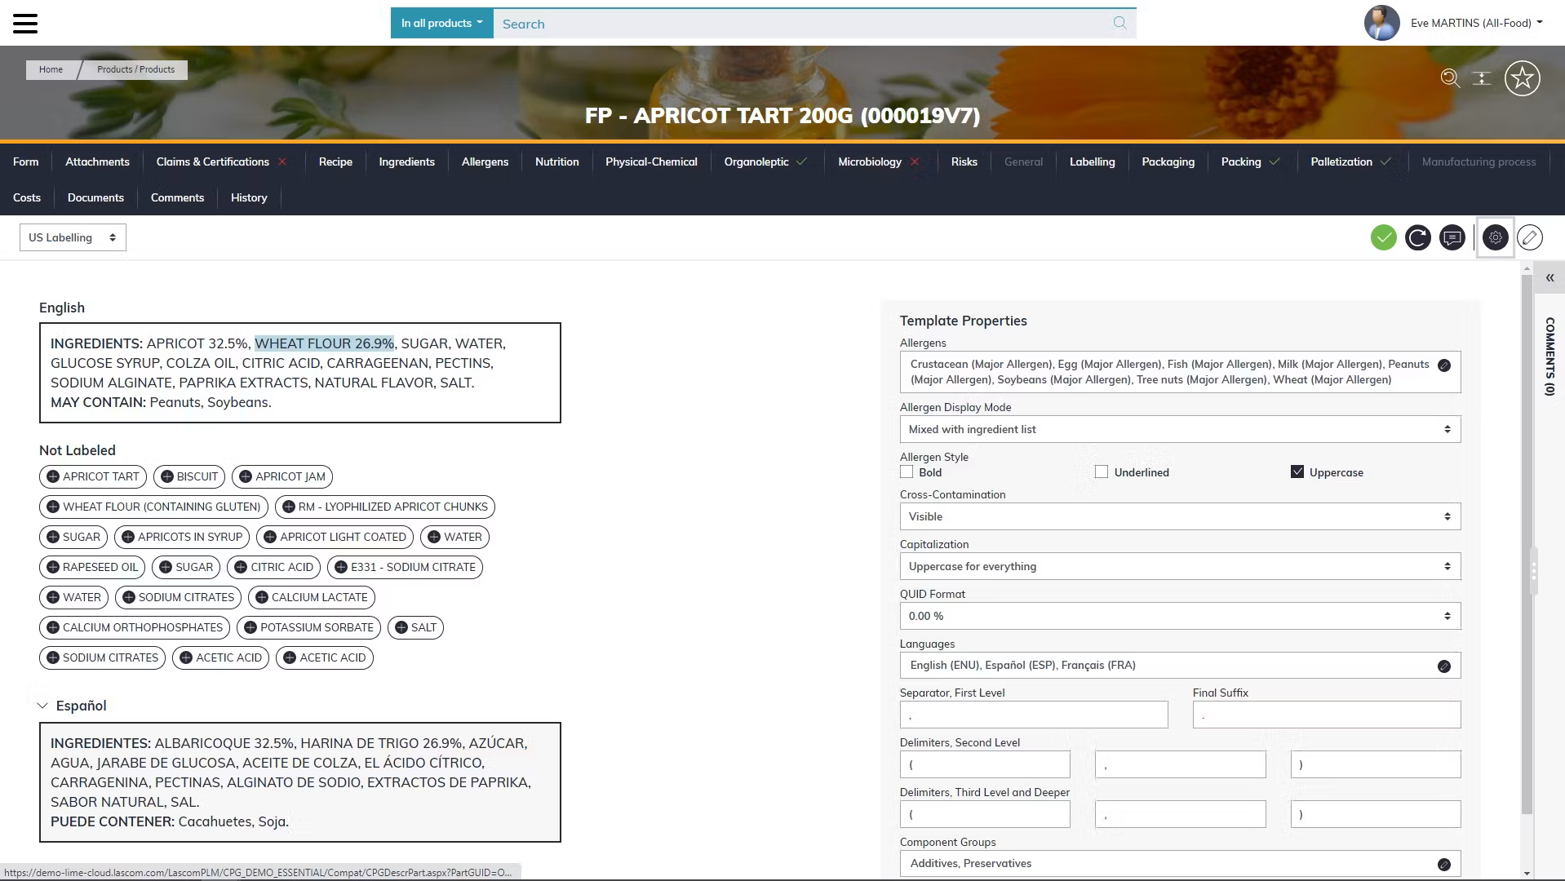Screen dimensions: 1565x881
Task: Toggle the template properties gear icon
Action: [1495, 237]
